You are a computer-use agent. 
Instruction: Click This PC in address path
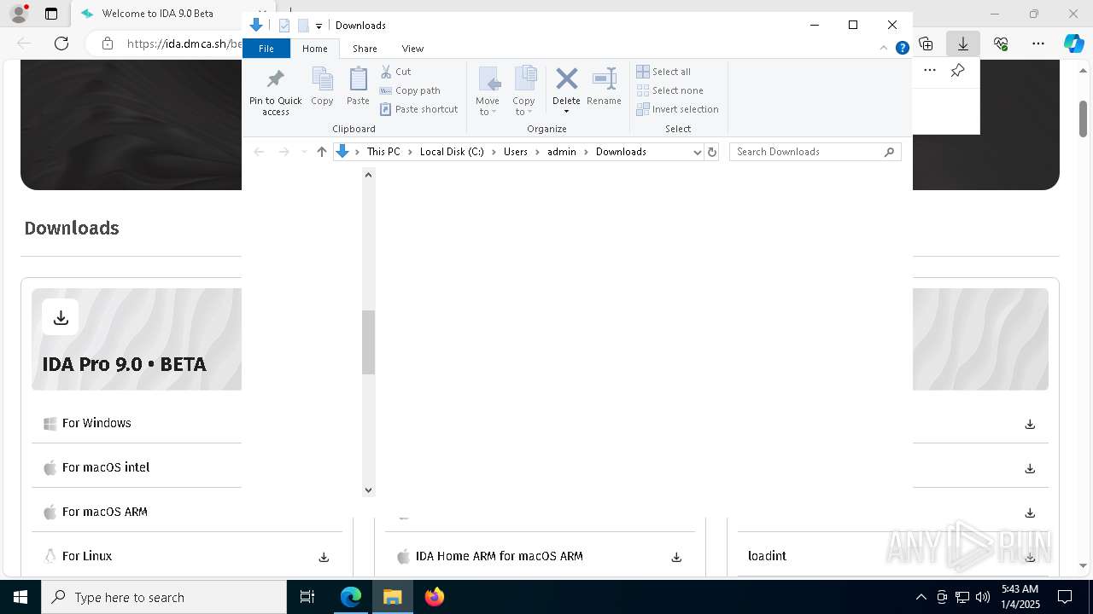coord(383,152)
